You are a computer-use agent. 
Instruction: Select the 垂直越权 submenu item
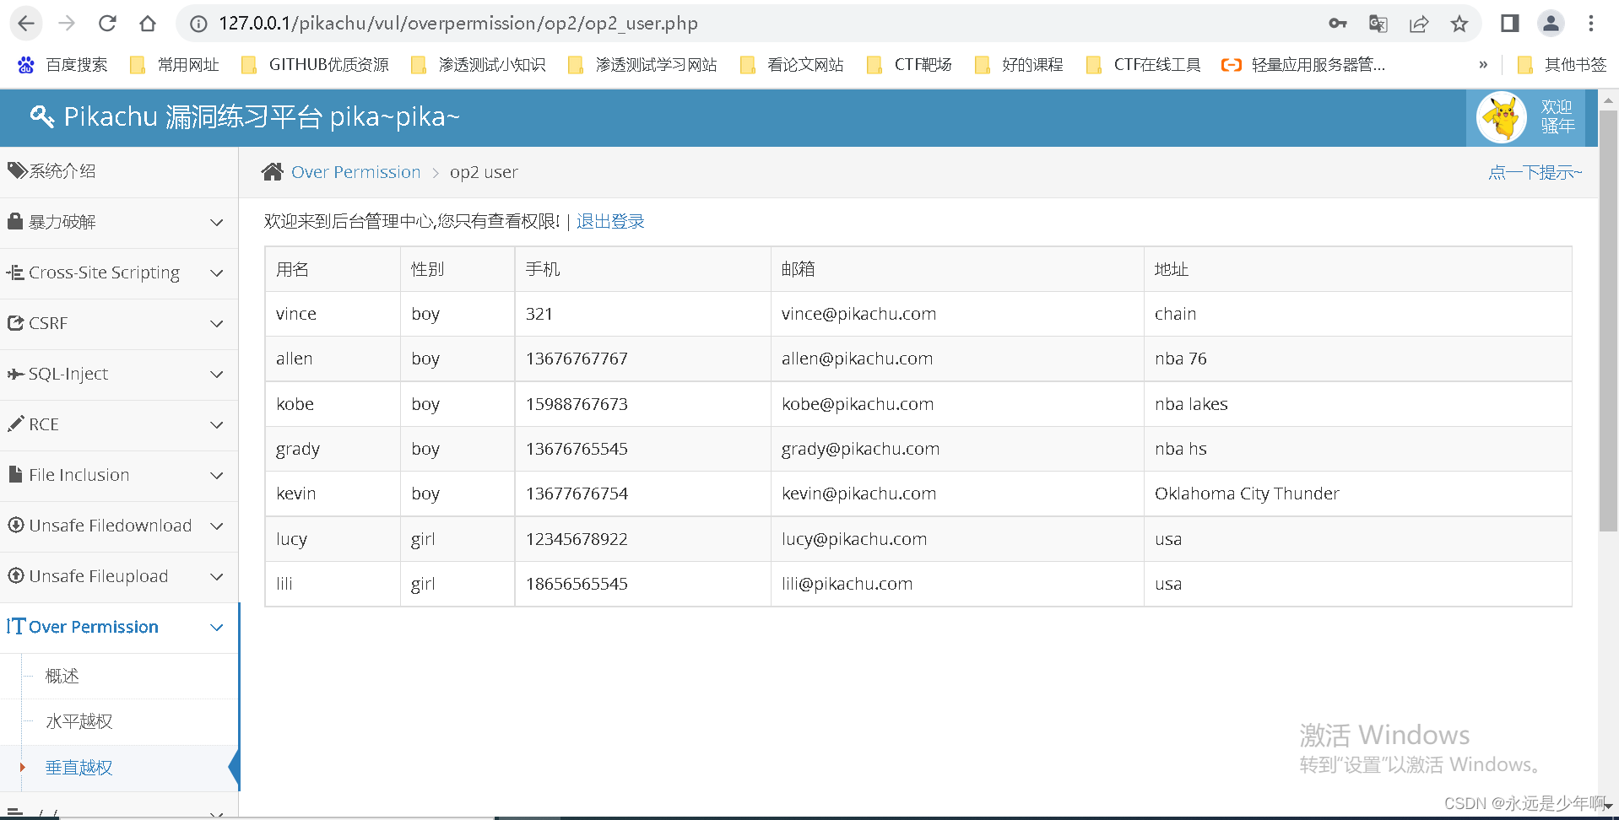79,768
